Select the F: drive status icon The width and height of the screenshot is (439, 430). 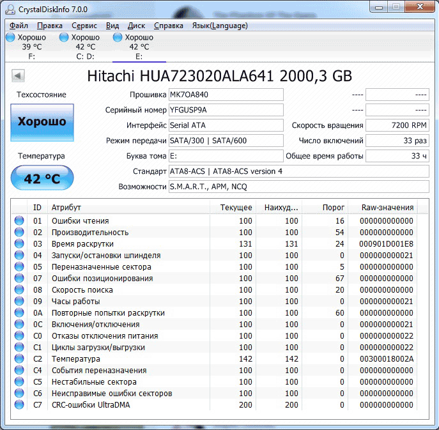[10, 38]
